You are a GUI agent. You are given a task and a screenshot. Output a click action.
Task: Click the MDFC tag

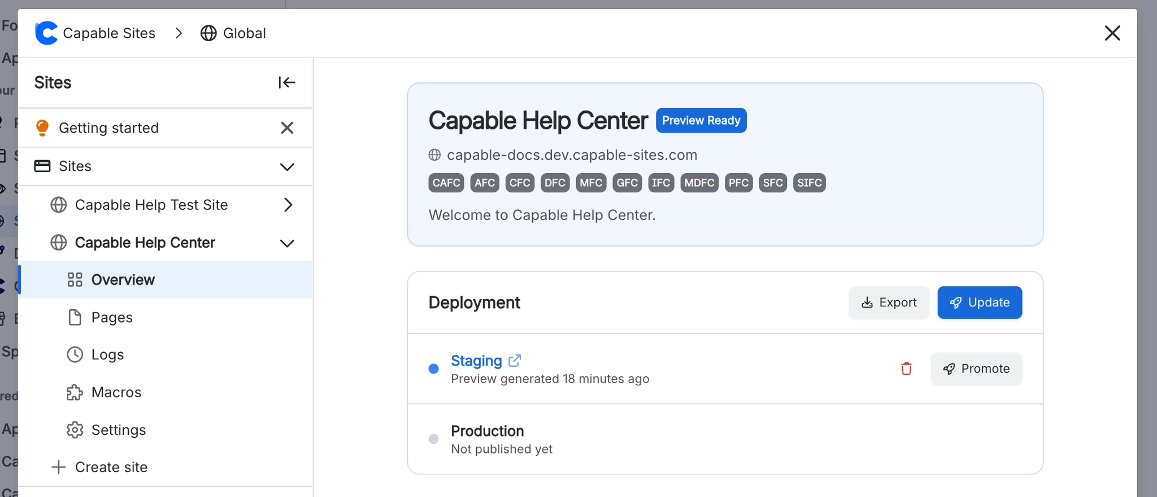[699, 183]
